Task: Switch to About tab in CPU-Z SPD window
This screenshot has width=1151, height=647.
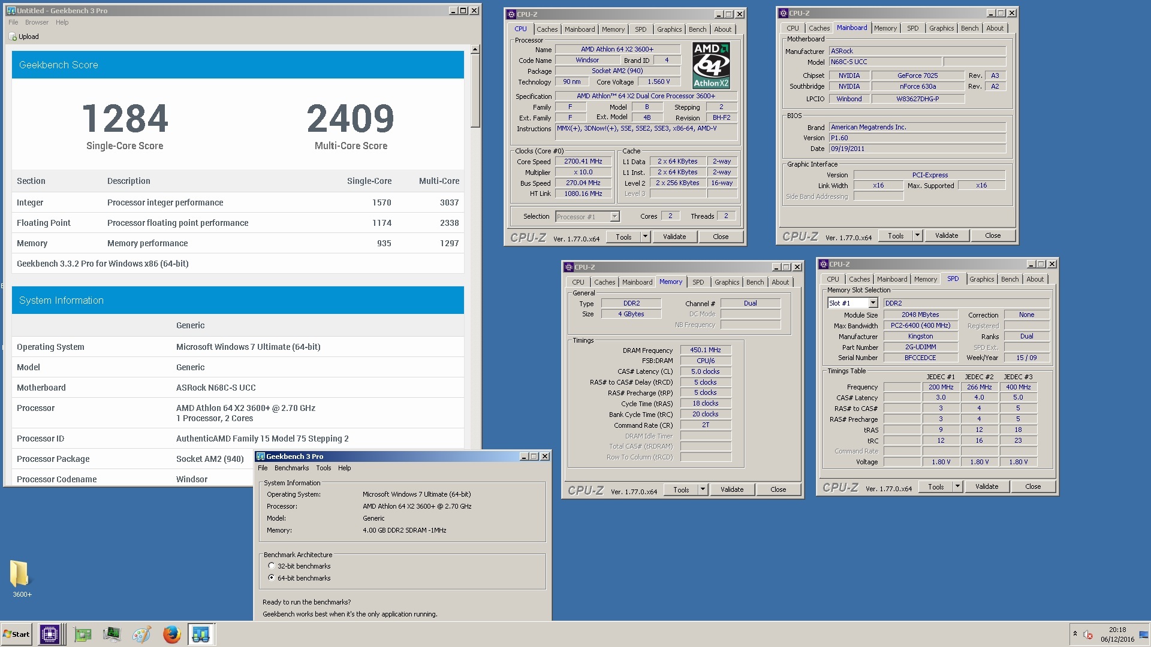Action: click(x=1035, y=279)
